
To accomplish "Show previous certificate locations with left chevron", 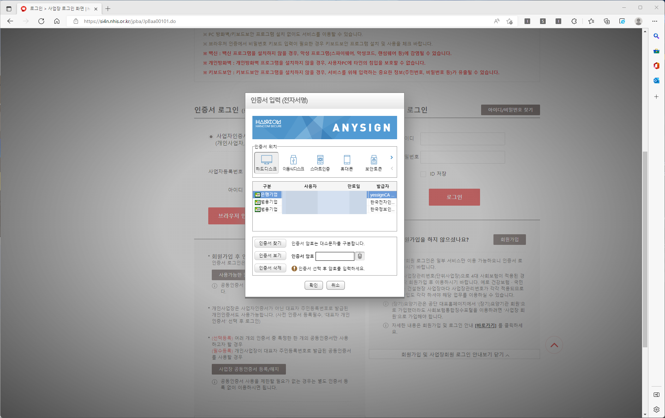I will [x=391, y=169].
